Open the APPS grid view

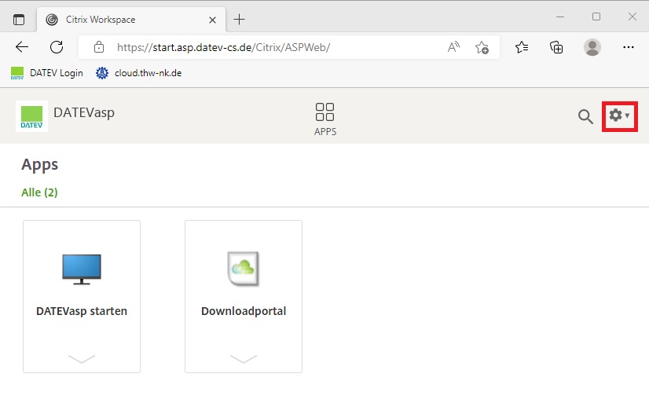coord(325,119)
